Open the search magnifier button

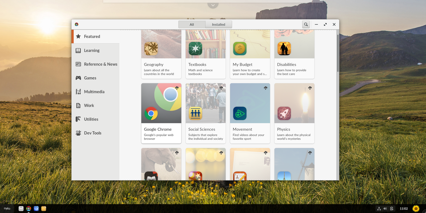pyautogui.click(x=306, y=24)
